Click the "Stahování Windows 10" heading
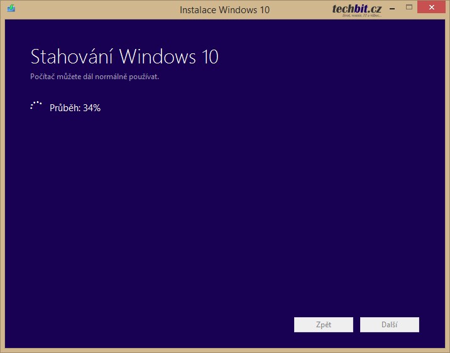Viewport: 450px width, 353px height. tap(124, 57)
